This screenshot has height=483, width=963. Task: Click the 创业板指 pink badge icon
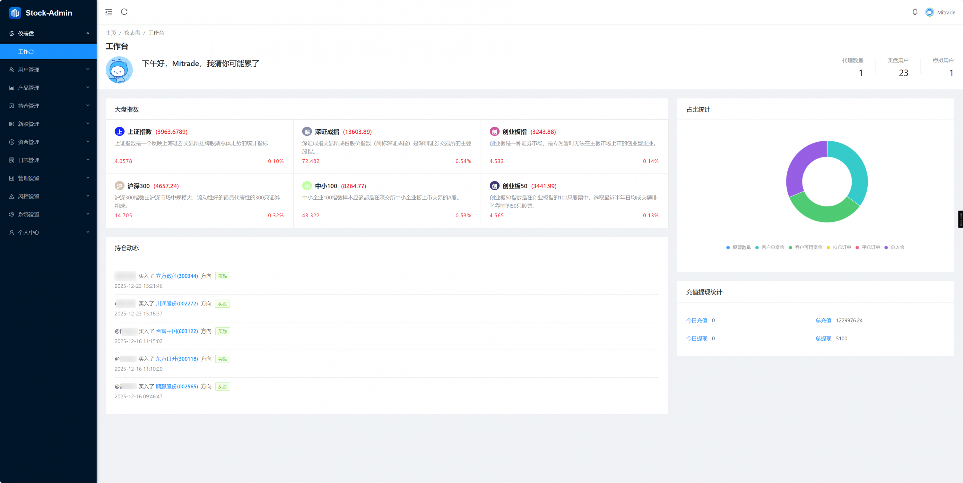pos(494,131)
